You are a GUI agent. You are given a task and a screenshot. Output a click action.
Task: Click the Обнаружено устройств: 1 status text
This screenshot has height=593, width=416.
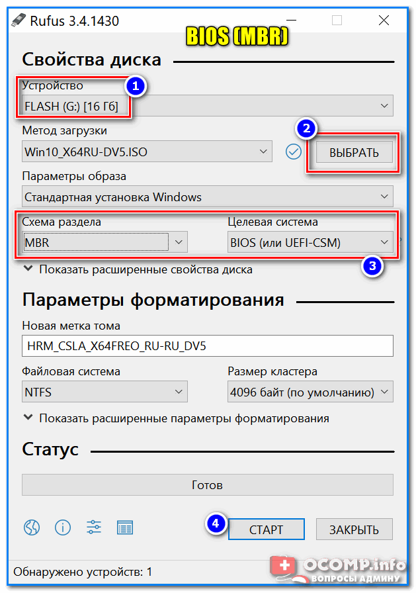(x=83, y=572)
